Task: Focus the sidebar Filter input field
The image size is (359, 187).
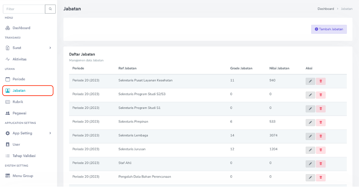Action: coord(23,9)
